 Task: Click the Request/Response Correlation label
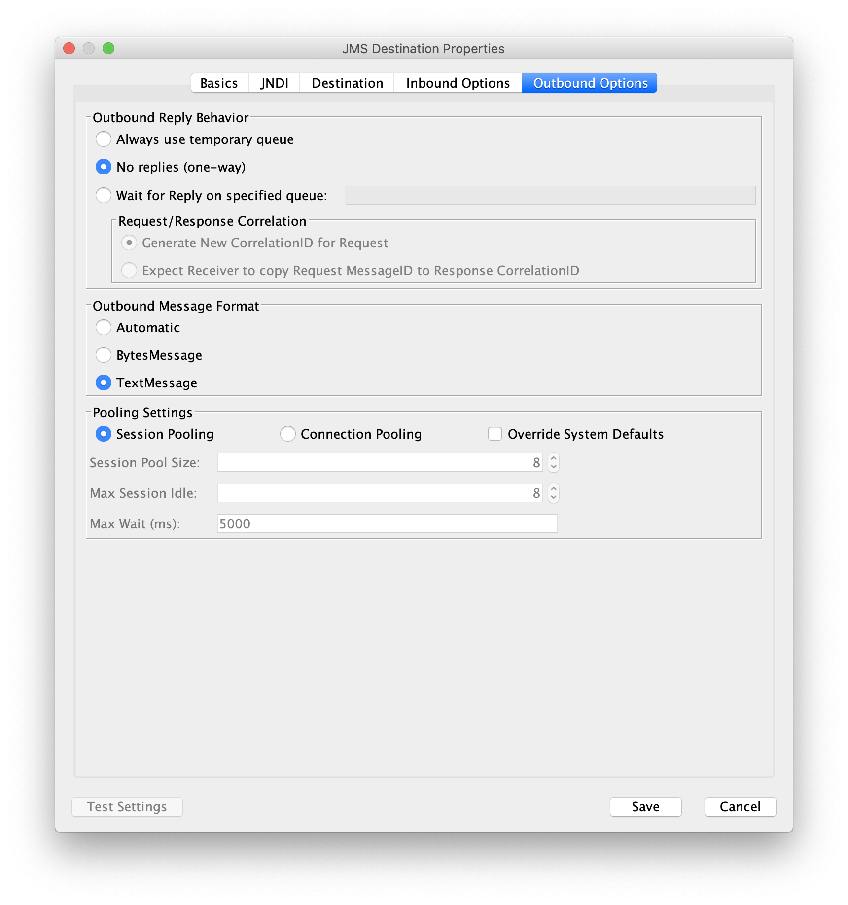[x=212, y=221]
